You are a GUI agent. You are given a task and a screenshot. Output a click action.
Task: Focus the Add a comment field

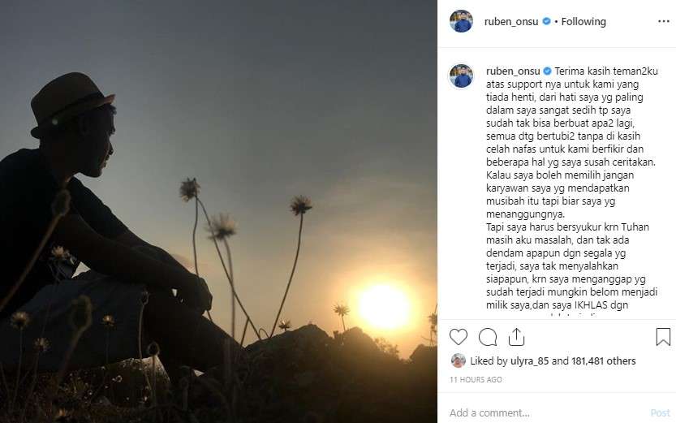[548, 412]
